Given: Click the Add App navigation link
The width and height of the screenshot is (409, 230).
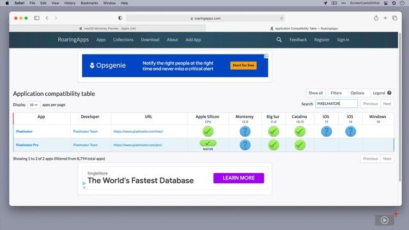Looking at the screenshot, I should (193, 40).
